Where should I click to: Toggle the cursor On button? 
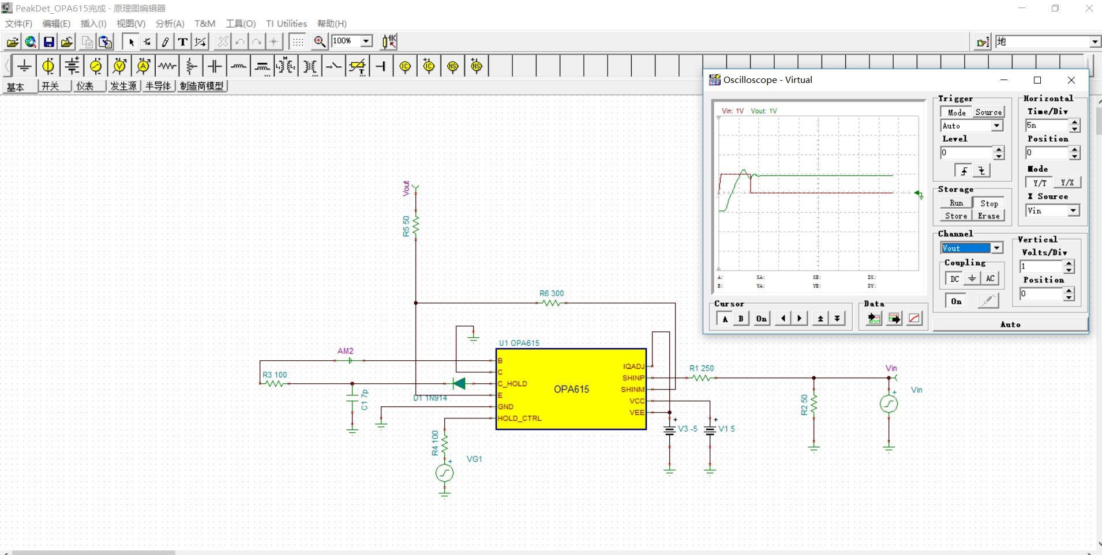[x=762, y=319]
